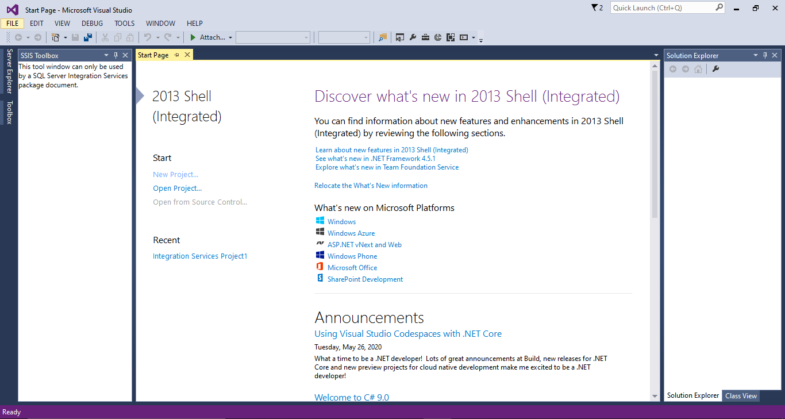The width and height of the screenshot is (785, 419).
Task: Open Solution Explorer window position dropdown
Action: tap(756, 55)
